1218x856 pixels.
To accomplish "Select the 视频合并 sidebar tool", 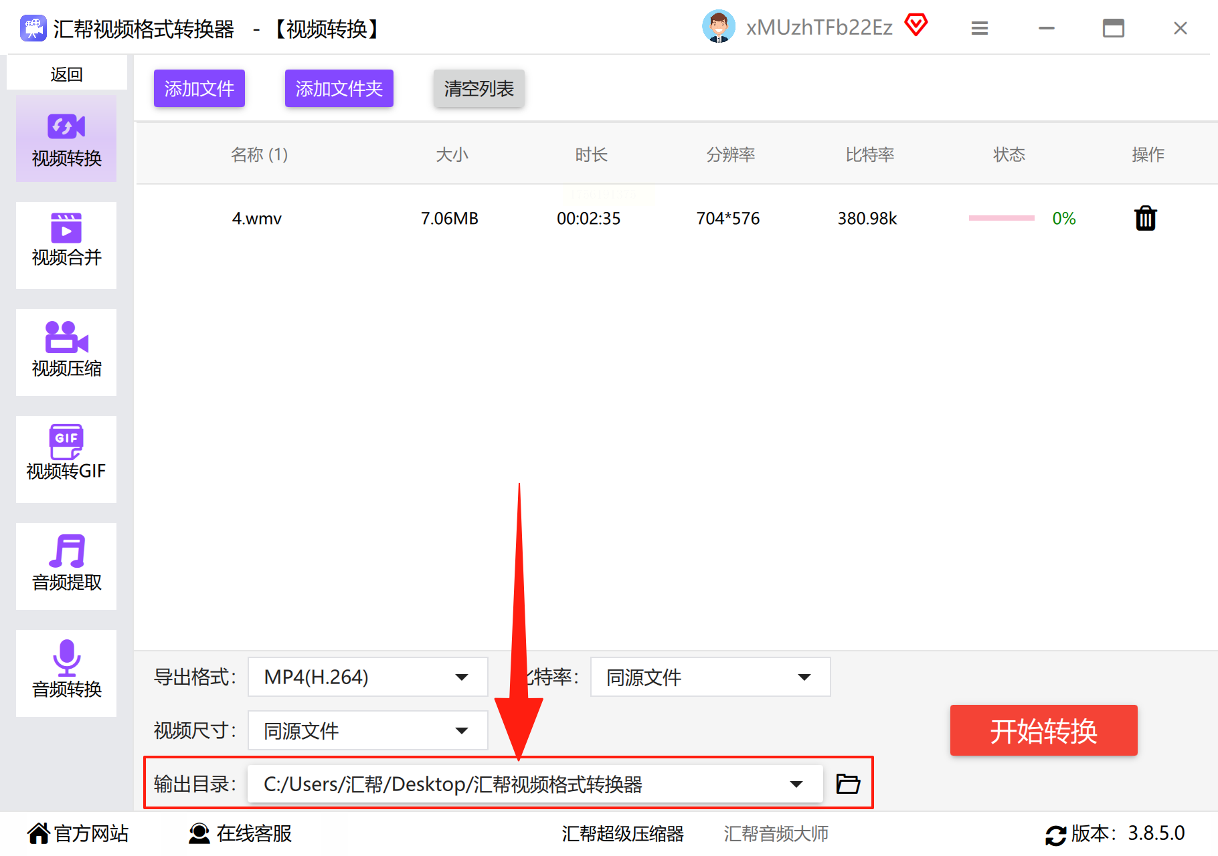I will [66, 245].
